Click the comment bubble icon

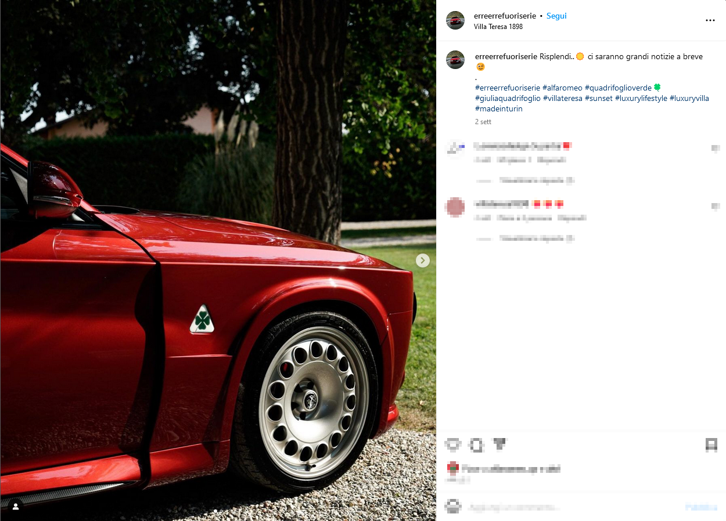click(477, 445)
